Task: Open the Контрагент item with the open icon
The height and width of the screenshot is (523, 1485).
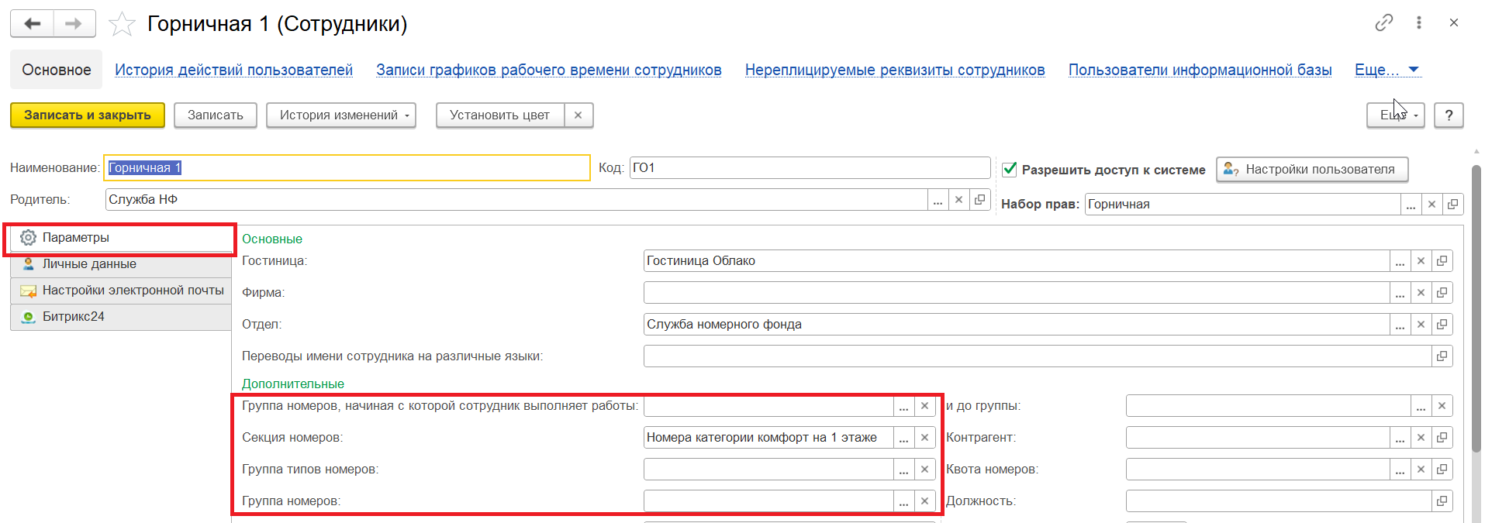Action: (x=1442, y=438)
